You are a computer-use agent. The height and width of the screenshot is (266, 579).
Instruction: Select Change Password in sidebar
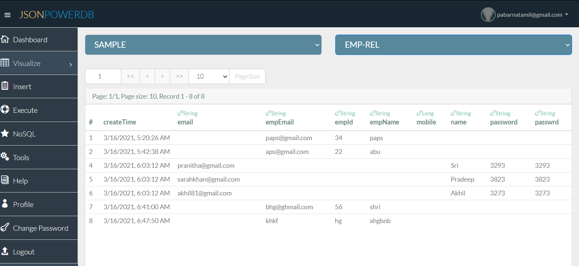[39, 228]
